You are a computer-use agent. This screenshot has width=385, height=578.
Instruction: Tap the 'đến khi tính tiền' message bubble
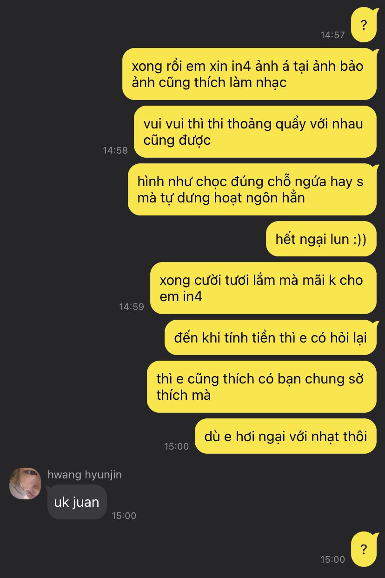click(x=271, y=337)
